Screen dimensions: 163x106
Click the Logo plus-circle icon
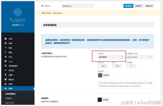pos(6,61)
